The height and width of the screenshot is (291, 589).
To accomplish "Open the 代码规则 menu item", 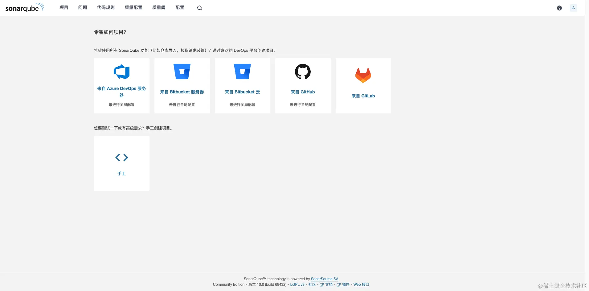I will [106, 8].
